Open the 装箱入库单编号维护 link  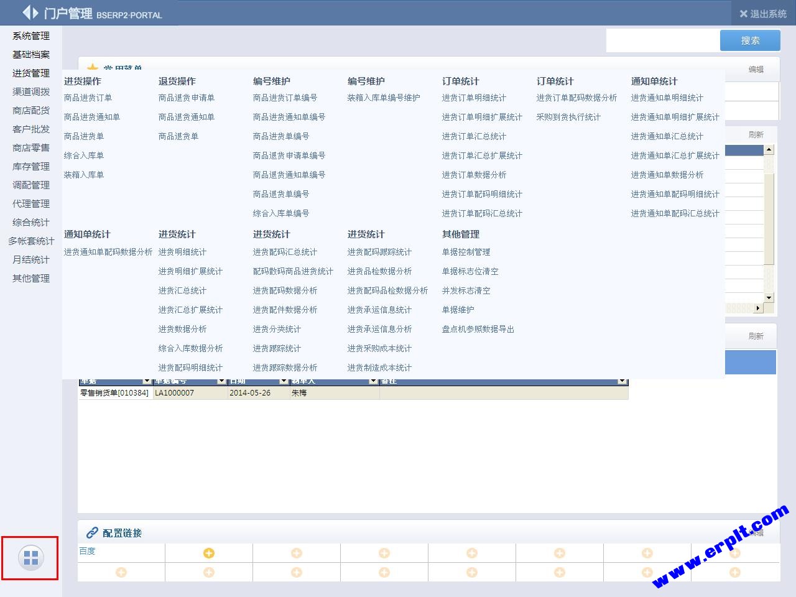click(x=384, y=98)
